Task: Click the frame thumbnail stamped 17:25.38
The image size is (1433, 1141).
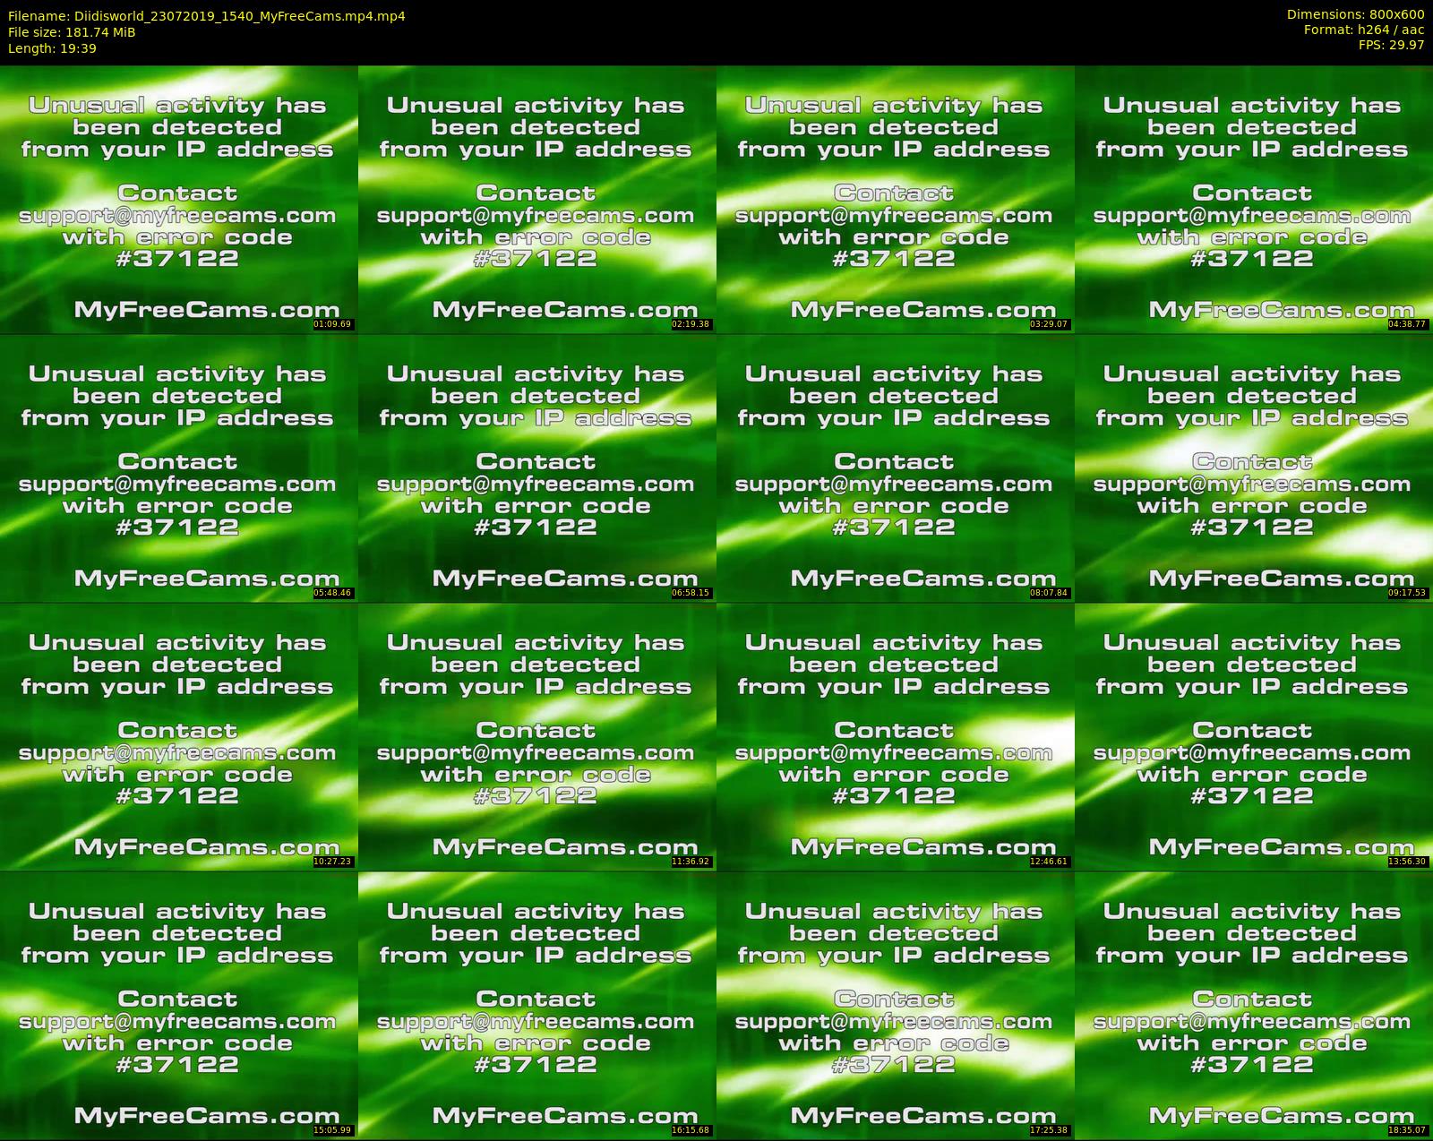Action: click(895, 1006)
